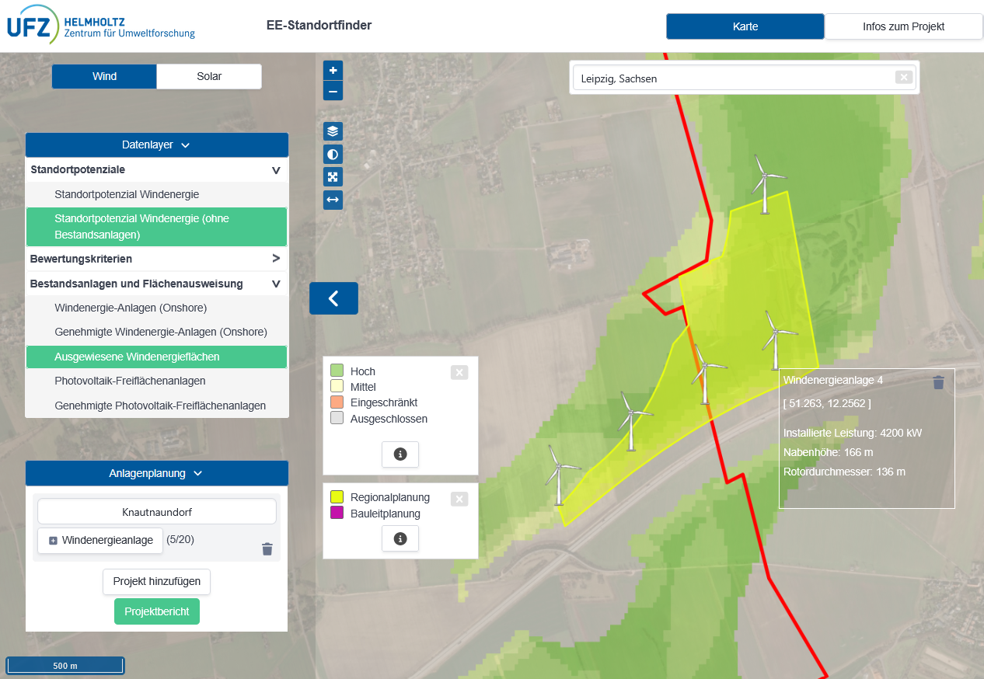Image resolution: width=984 pixels, height=679 pixels.
Task: Delete Windenergieanlage 4 via trash icon
Action: [x=938, y=382]
